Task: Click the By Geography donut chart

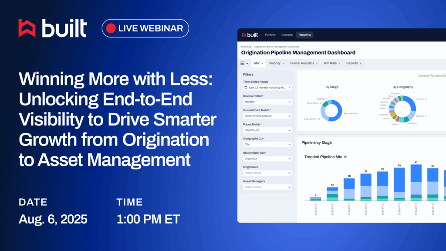Action: point(402,109)
